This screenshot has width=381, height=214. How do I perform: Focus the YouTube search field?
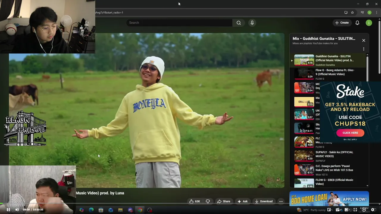[x=179, y=23]
